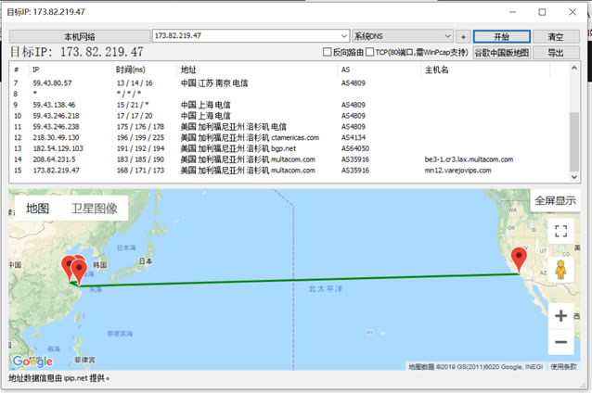Image resolution: width=592 pixels, height=393 pixels.
Task: Select the hop 15 row 173.82.219.47
Action: click(x=186, y=171)
